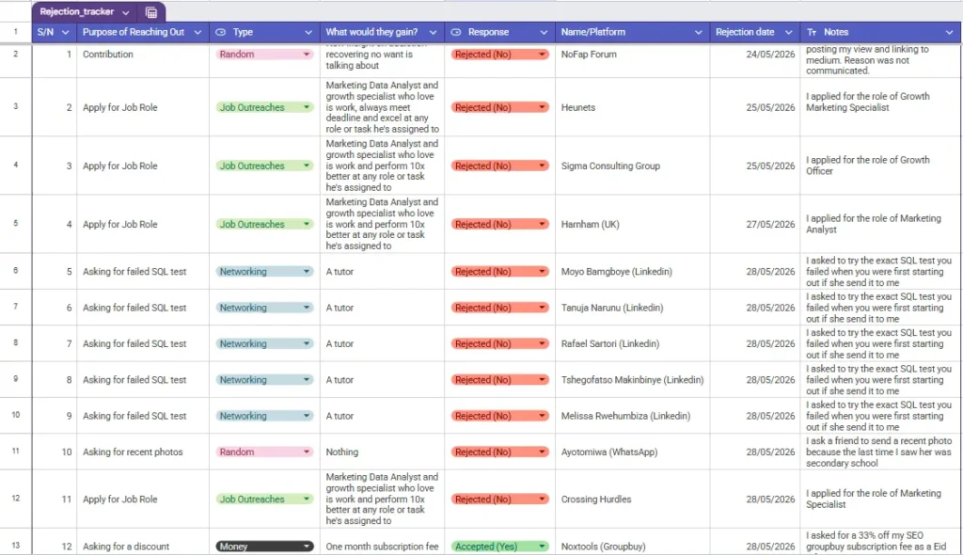Open Rejected (No) chip for Heunets
Image resolution: width=963 pixels, height=555 pixels.
tap(499, 107)
